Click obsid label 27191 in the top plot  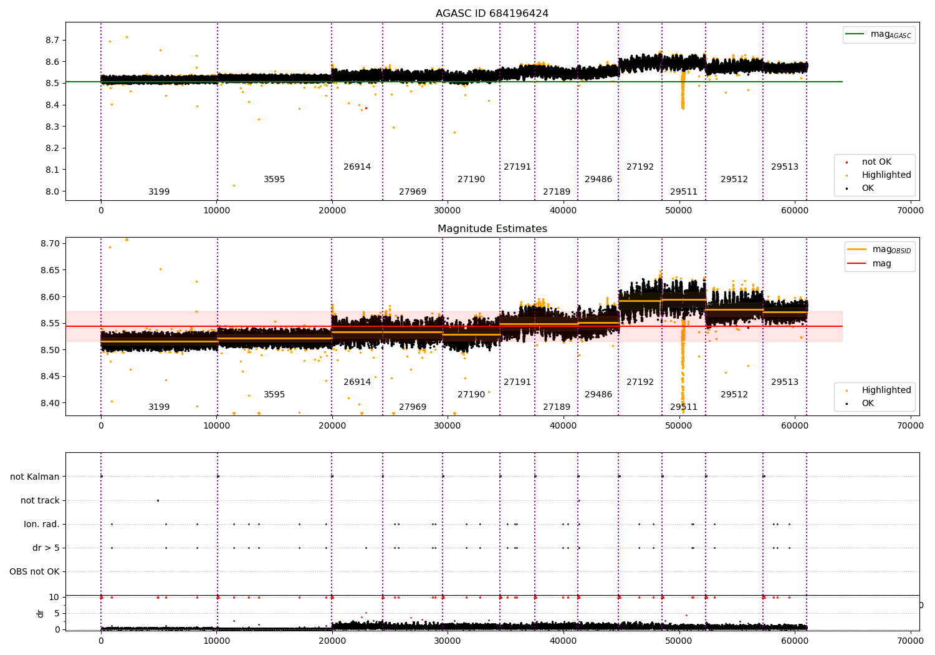pos(517,167)
